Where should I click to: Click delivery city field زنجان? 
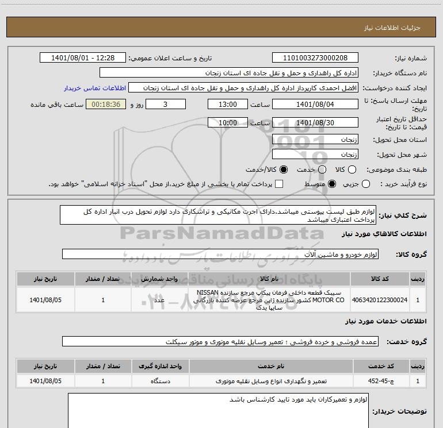point(315,154)
